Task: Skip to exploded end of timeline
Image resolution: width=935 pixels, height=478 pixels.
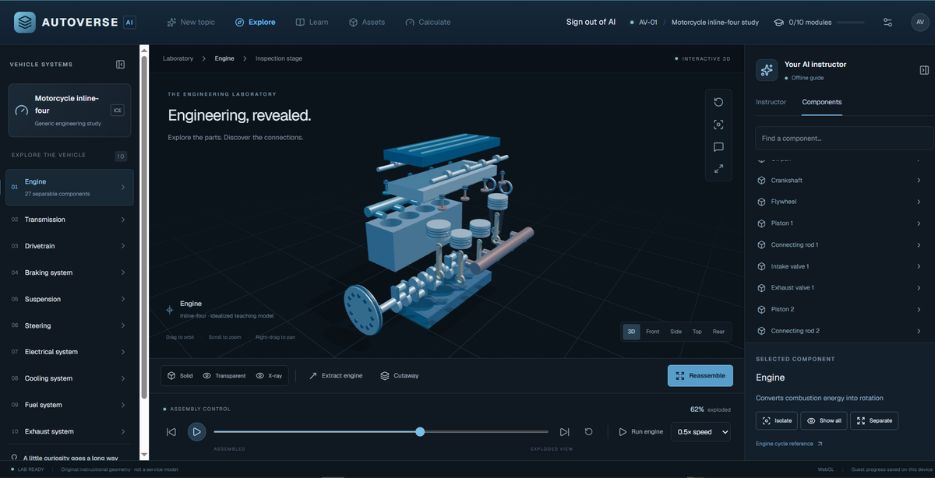Action: pyautogui.click(x=565, y=431)
